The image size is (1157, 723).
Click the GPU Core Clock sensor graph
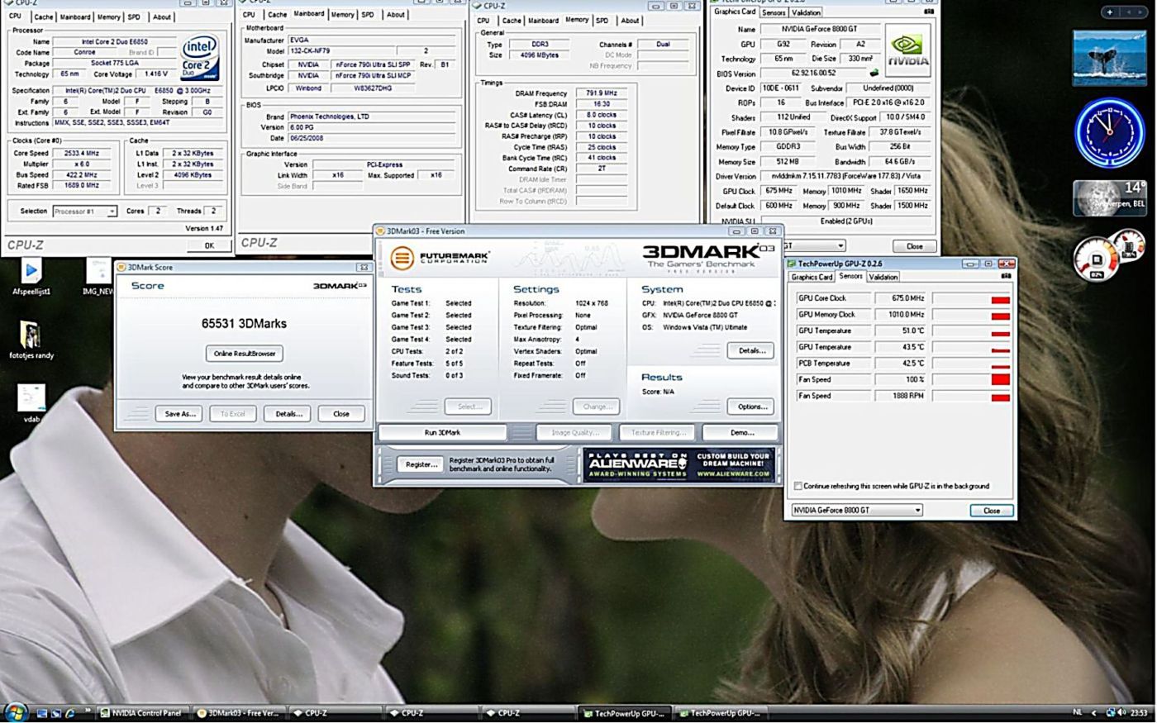point(971,298)
